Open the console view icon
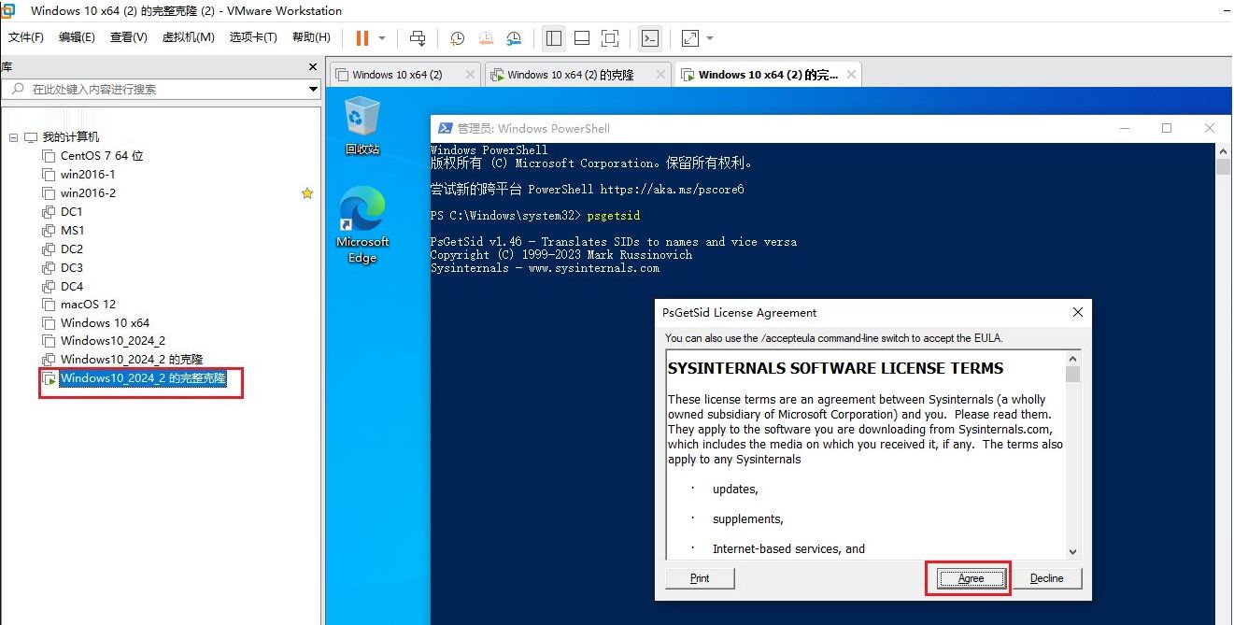This screenshot has width=1234, height=625. click(650, 38)
